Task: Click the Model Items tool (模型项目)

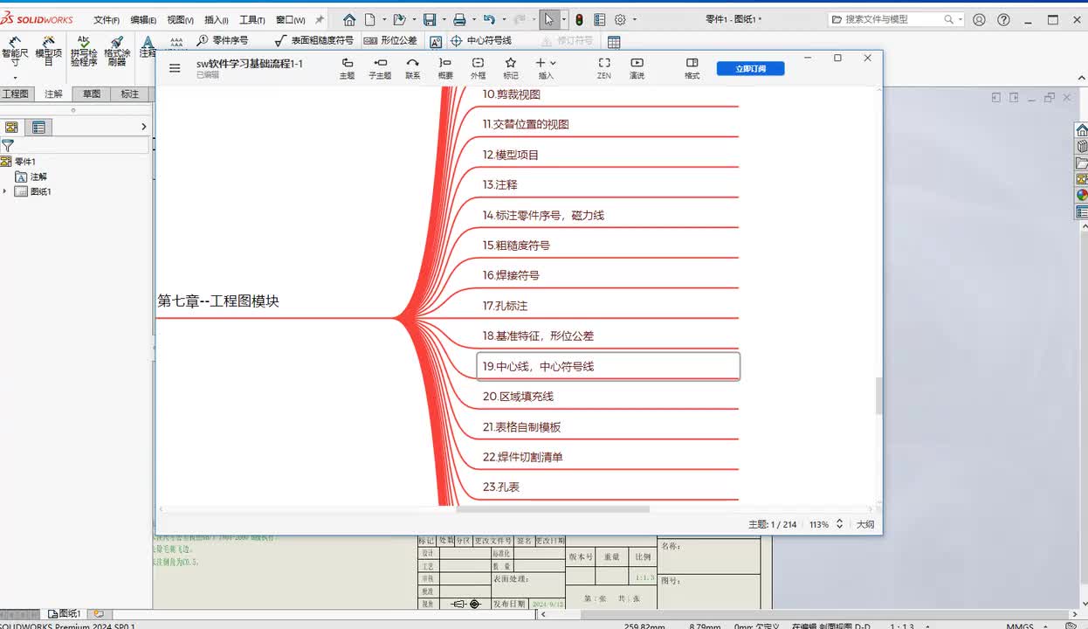Action: pos(48,52)
